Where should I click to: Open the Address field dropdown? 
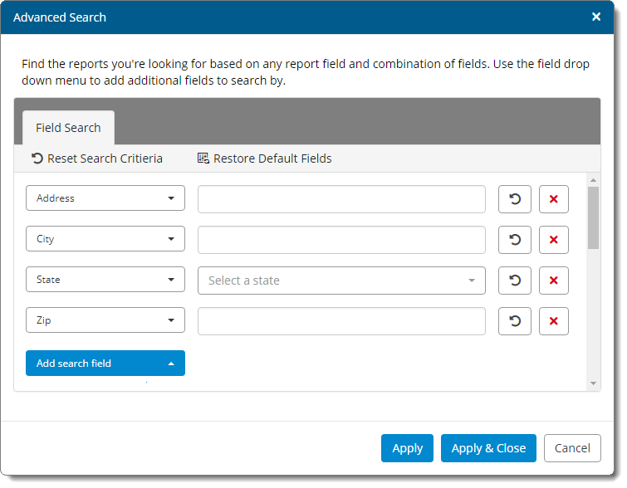pos(105,198)
